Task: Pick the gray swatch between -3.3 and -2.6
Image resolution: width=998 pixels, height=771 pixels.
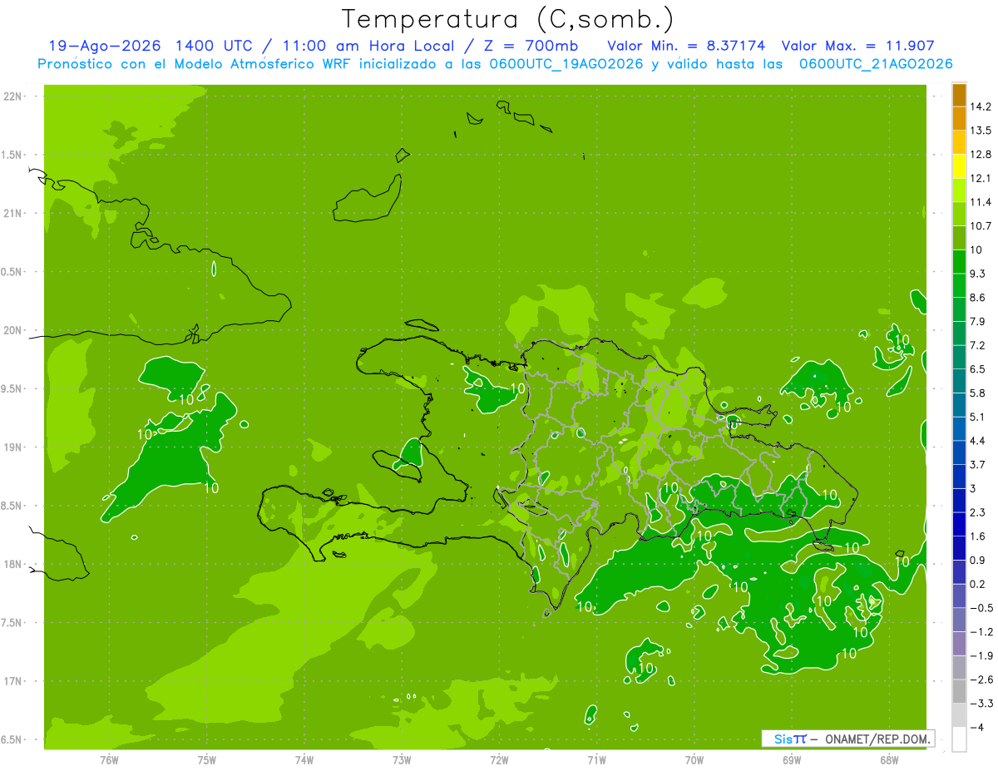Action: [959, 691]
